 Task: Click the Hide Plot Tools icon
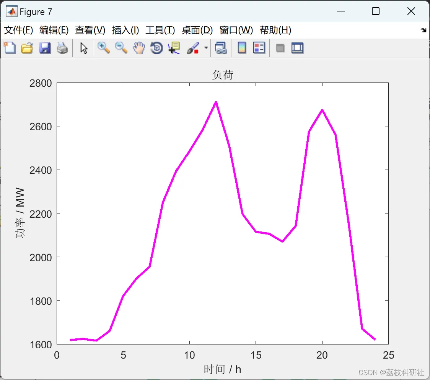point(280,48)
